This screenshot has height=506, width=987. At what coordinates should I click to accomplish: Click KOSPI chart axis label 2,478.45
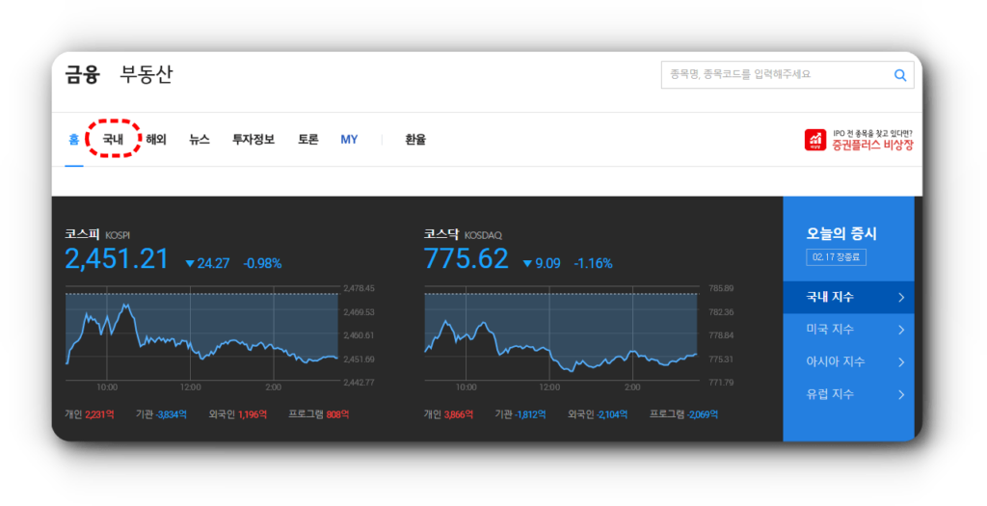pos(359,288)
